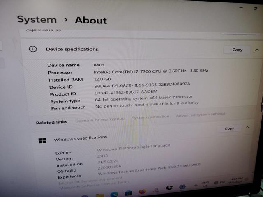The width and height of the screenshot is (263, 197).
Task: Select the Device ID value text
Action: pyautogui.click(x=142, y=85)
